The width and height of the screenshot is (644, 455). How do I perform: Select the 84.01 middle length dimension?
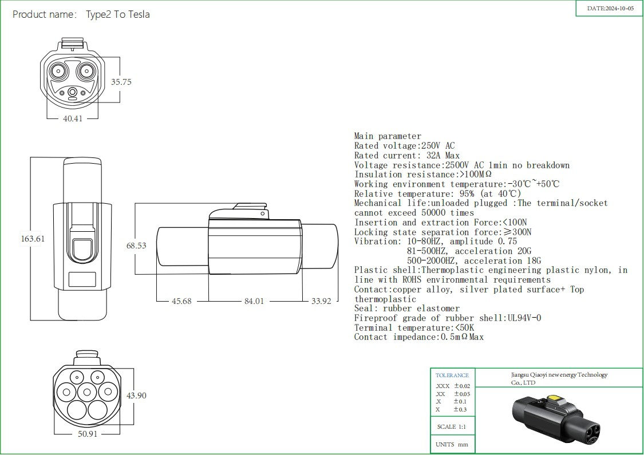pos(255,301)
